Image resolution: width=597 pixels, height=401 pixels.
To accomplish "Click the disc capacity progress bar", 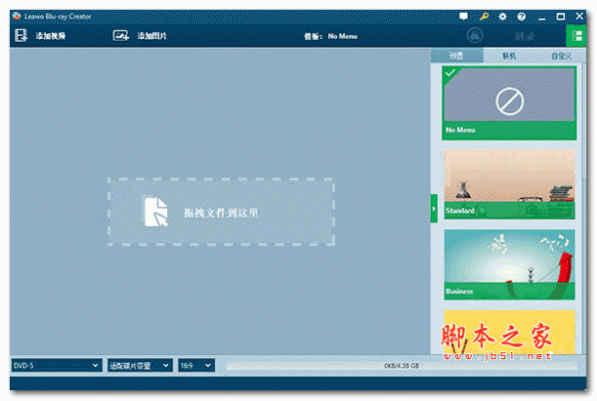I will (402, 366).
